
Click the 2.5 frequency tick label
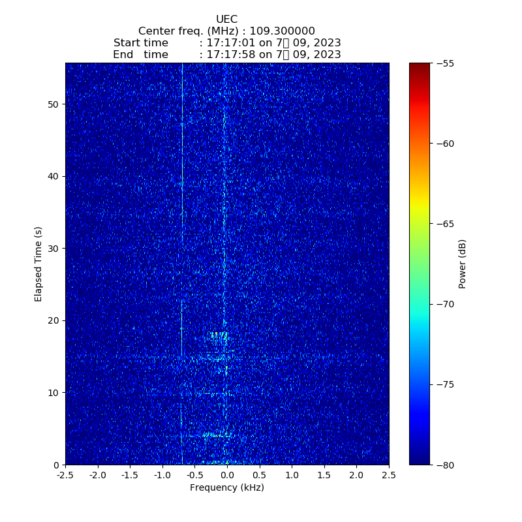[389, 476]
